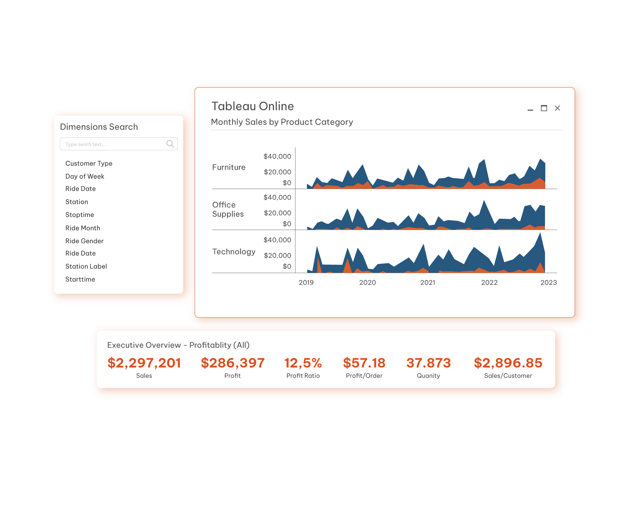Select Customer Type dimension
The height and width of the screenshot is (506, 627).
click(x=89, y=163)
